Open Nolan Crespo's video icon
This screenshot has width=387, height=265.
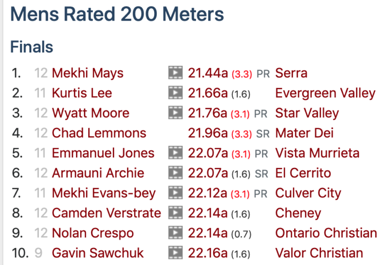[175, 233]
